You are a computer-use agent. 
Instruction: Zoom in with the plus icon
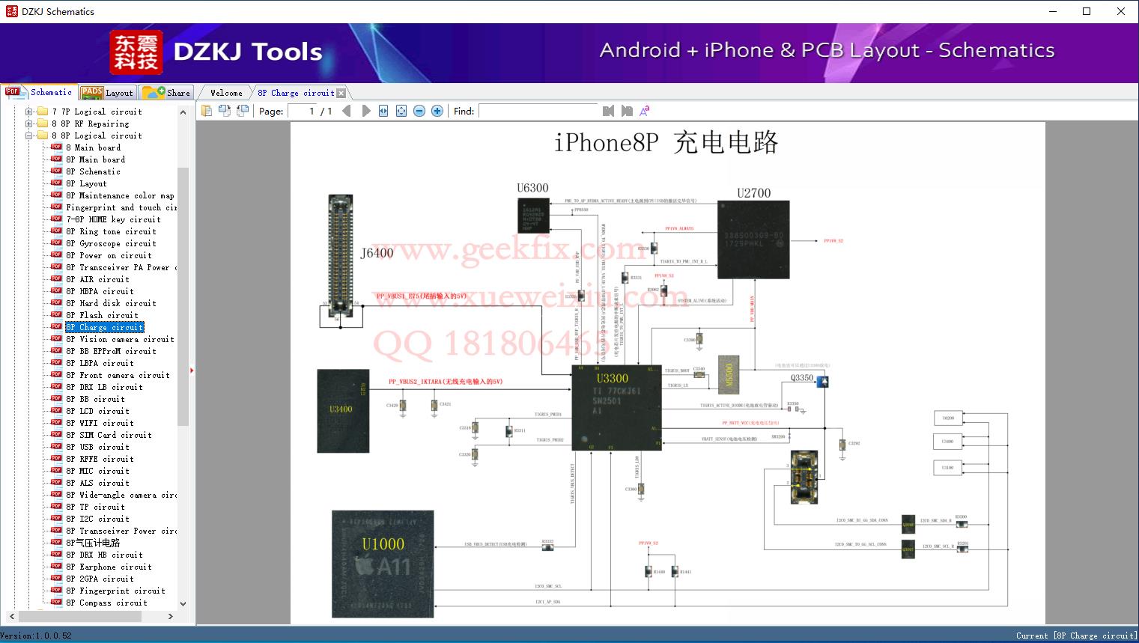437,111
